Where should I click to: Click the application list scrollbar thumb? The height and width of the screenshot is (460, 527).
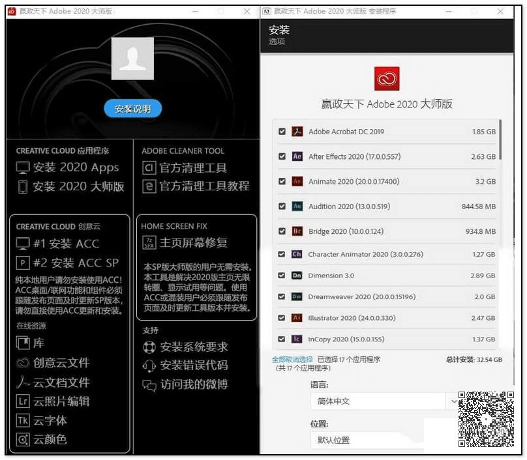coord(500,139)
